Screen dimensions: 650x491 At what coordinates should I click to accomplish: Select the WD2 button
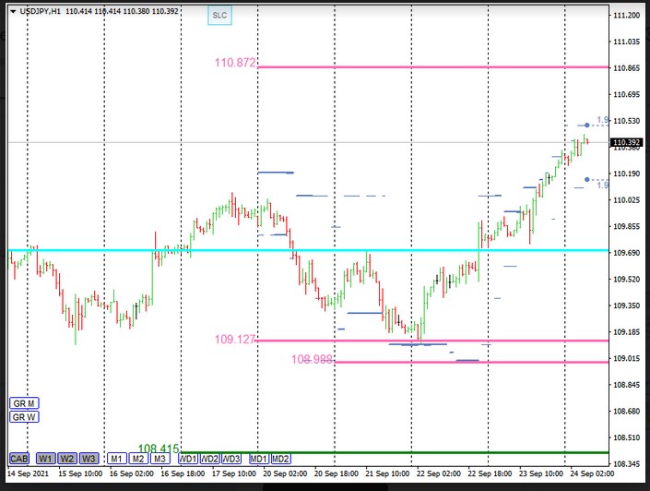coord(209,459)
